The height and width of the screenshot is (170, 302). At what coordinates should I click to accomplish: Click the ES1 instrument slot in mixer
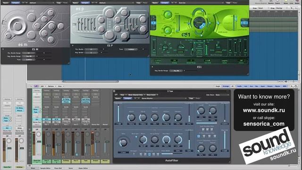click(37, 119)
